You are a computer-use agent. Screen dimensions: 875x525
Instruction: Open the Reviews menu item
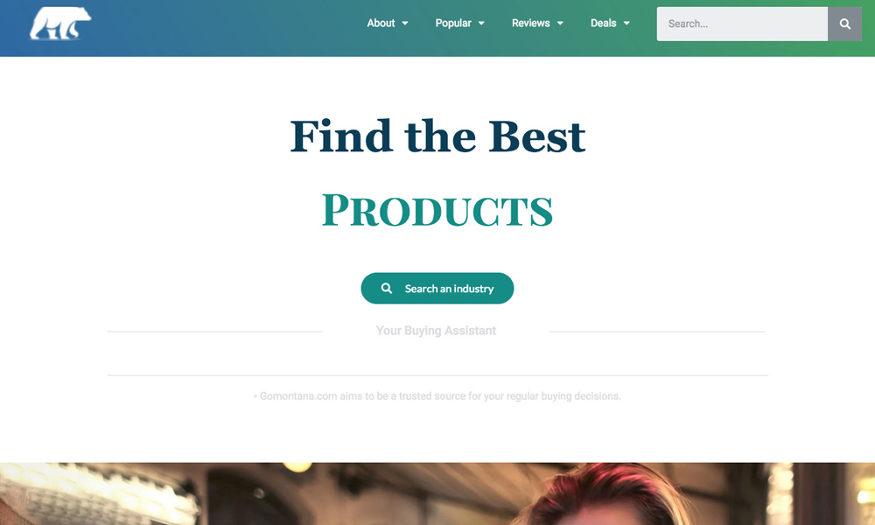[x=531, y=24]
